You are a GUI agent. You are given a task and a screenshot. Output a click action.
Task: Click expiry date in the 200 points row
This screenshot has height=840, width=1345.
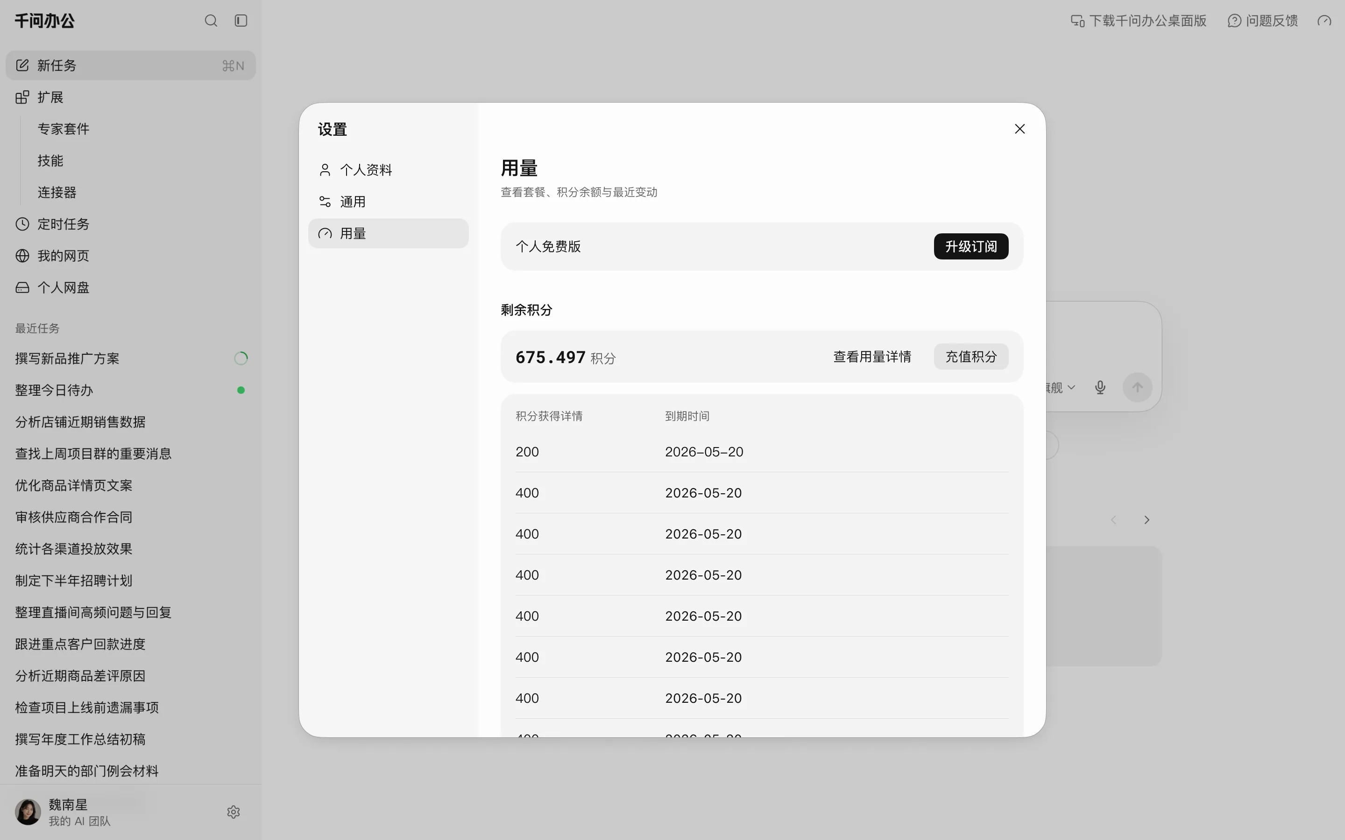click(704, 452)
